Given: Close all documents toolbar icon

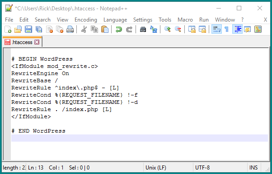Looking at the screenshot, I should tap(60, 29).
